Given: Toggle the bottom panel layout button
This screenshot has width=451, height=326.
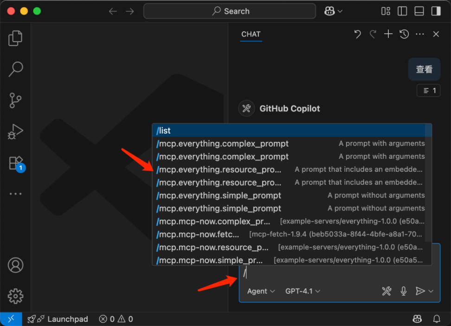Looking at the screenshot, I should pos(419,11).
